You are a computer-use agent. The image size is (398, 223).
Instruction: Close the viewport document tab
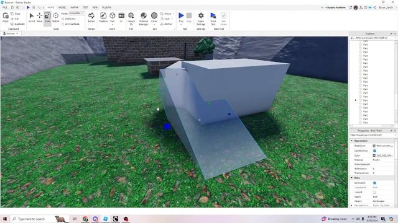tap(17, 33)
